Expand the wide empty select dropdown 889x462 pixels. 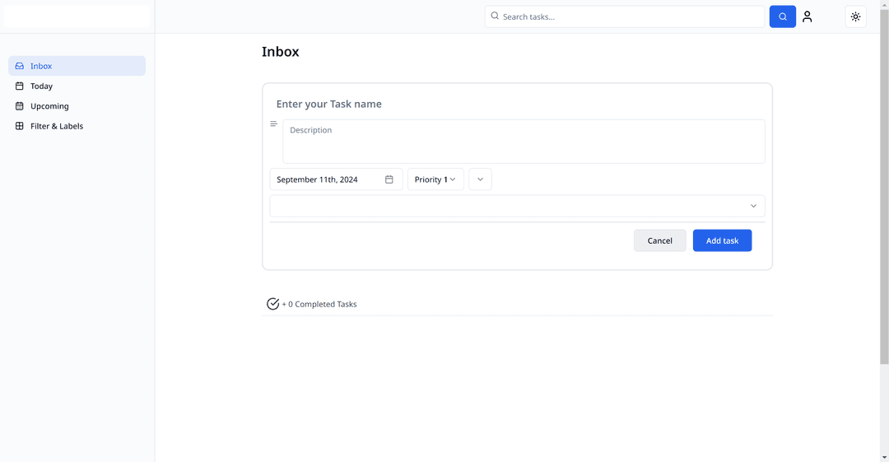pos(517,206)
